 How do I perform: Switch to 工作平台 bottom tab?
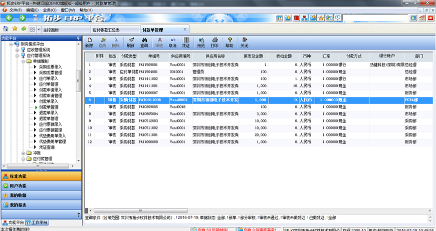click(39, 222)
